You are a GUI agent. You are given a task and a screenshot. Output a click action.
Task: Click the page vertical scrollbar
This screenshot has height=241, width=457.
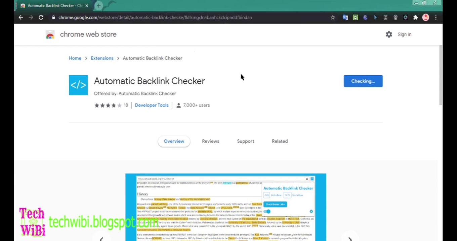pos(440,76)
